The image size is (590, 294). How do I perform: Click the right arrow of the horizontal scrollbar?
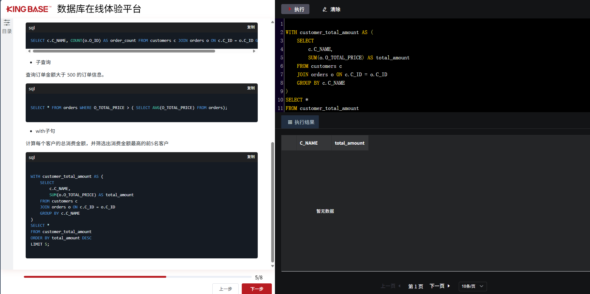click(x=254, y=51)
